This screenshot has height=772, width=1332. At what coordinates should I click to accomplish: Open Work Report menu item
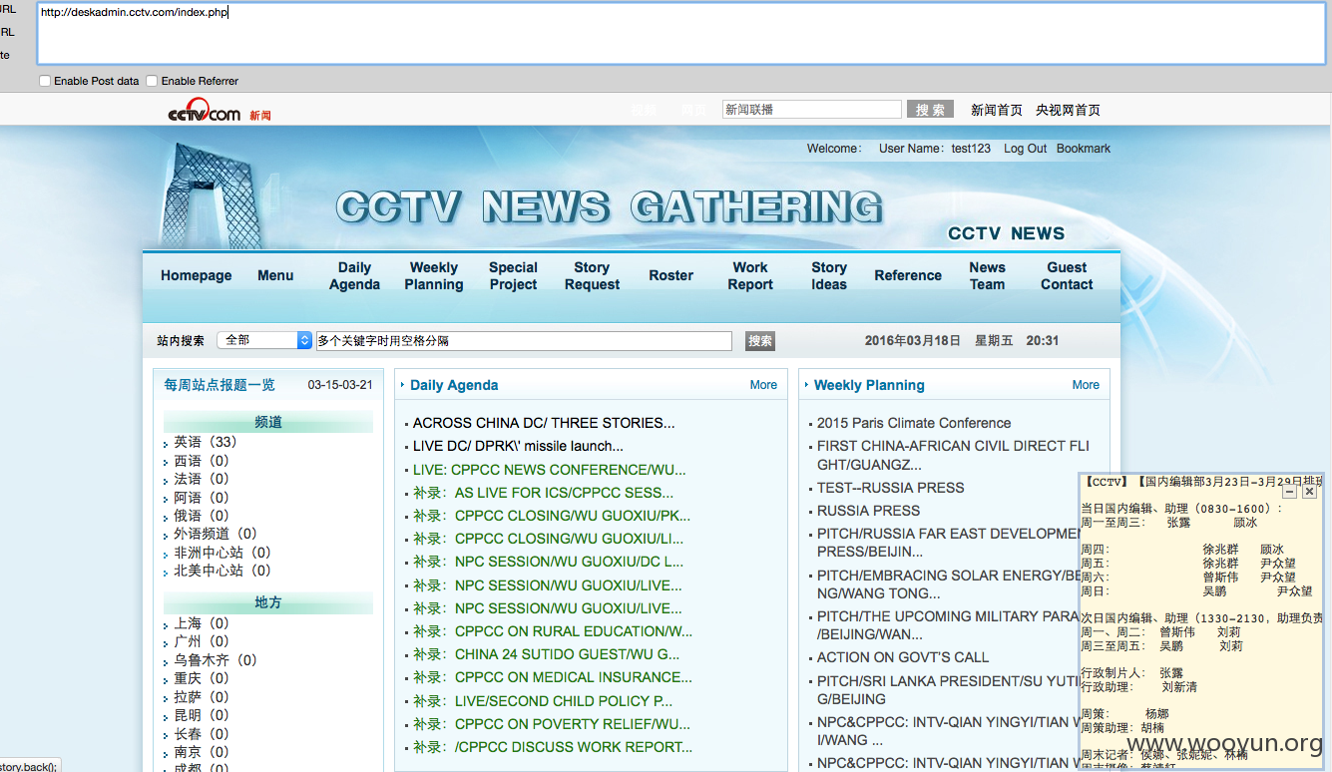coord(750,275)
